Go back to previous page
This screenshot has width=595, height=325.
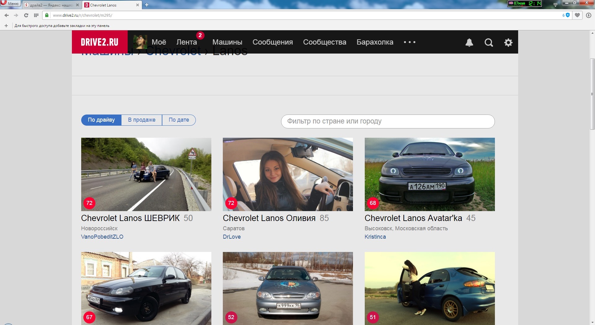tap(7, 15)
